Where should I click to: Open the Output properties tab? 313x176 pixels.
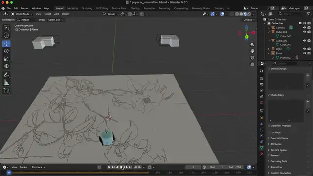tap(262, 85)
